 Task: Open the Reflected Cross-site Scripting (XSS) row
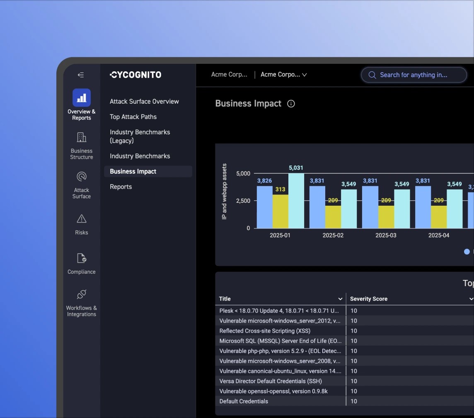point(265,331)
